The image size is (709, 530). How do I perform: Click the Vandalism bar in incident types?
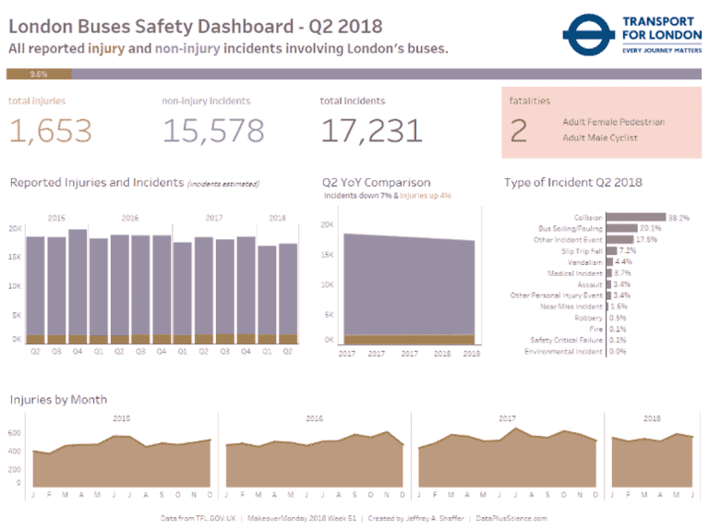click(x=609, y=262)
